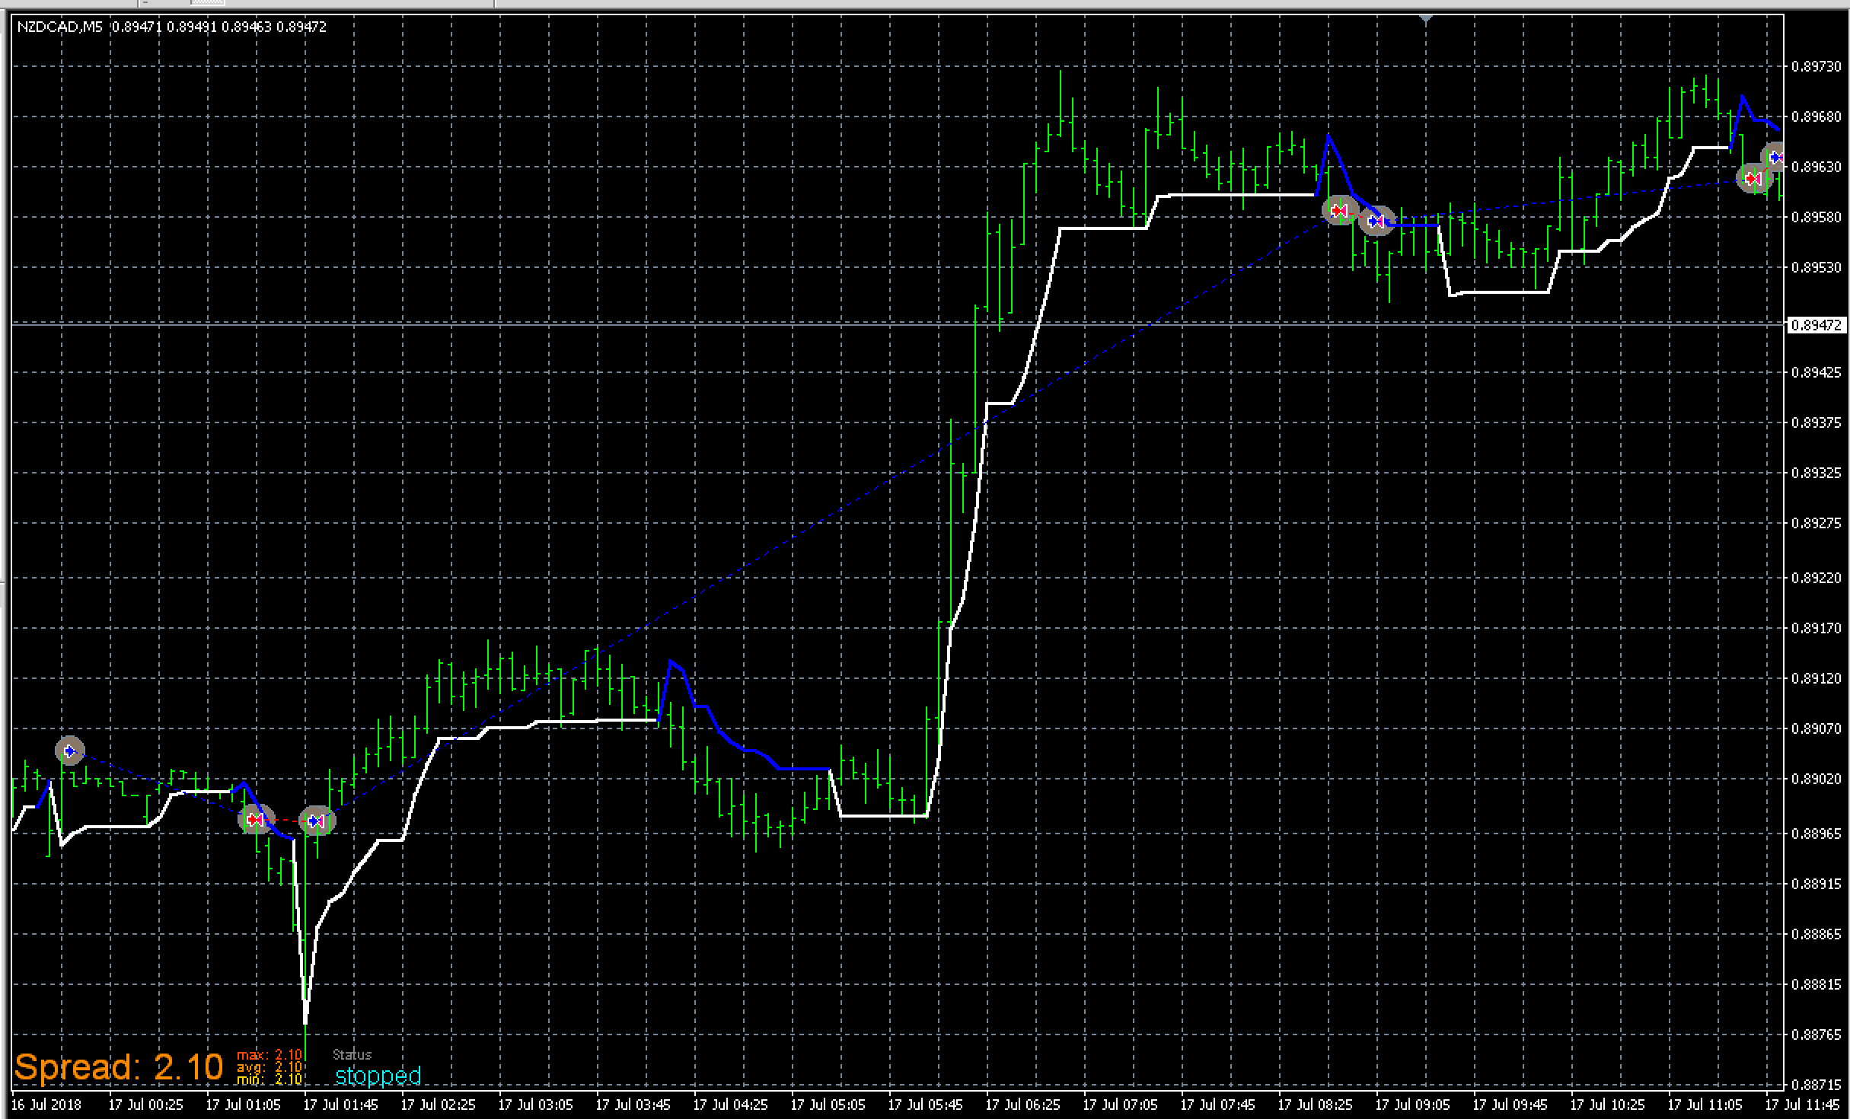This screenshot has height=1119, width=1850.
Task: Select the blue trade marker near 17 Jul 09:05
Action: click(x=1376, y=221)
